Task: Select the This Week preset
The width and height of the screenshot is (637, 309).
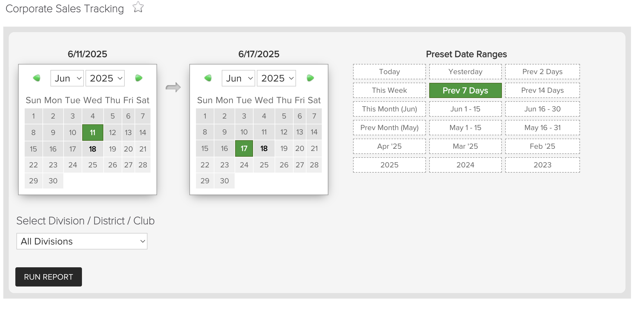Action: 389,90
